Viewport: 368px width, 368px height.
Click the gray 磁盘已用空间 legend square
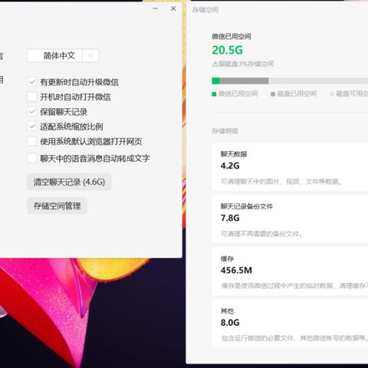click(x=273, y=94)
